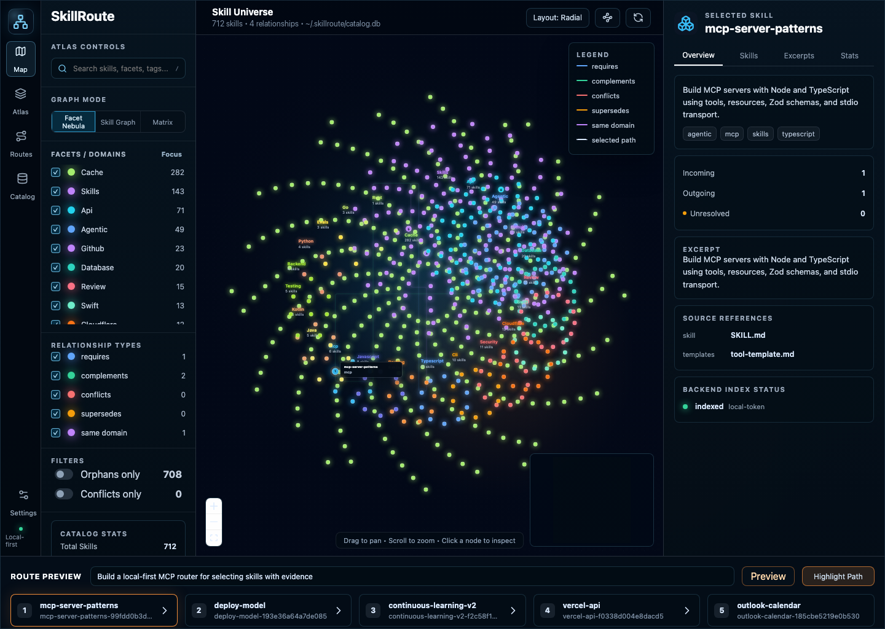Uncheck the supersedes relationship type
This screenshot has width=885, height=629.
pyautogui.click(x=55, y=414)
